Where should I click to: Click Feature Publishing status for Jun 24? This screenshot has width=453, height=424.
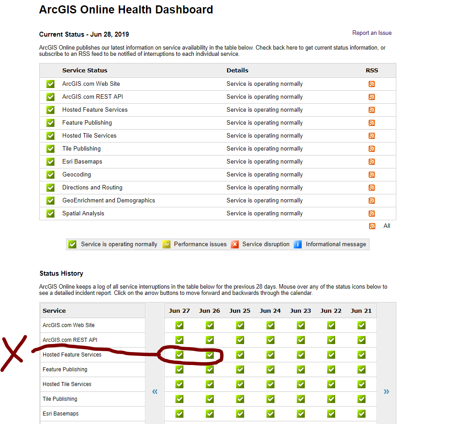tap(270, 369)
